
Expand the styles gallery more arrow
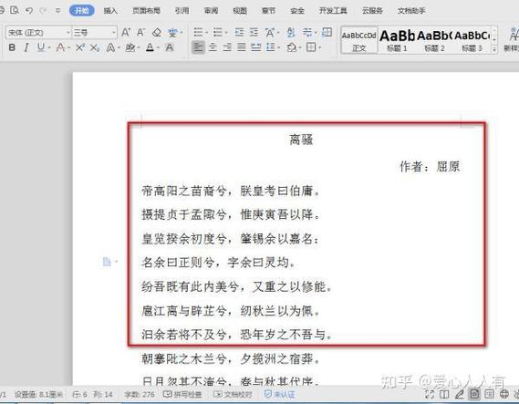pyautogui.click(x=493, y=49)
